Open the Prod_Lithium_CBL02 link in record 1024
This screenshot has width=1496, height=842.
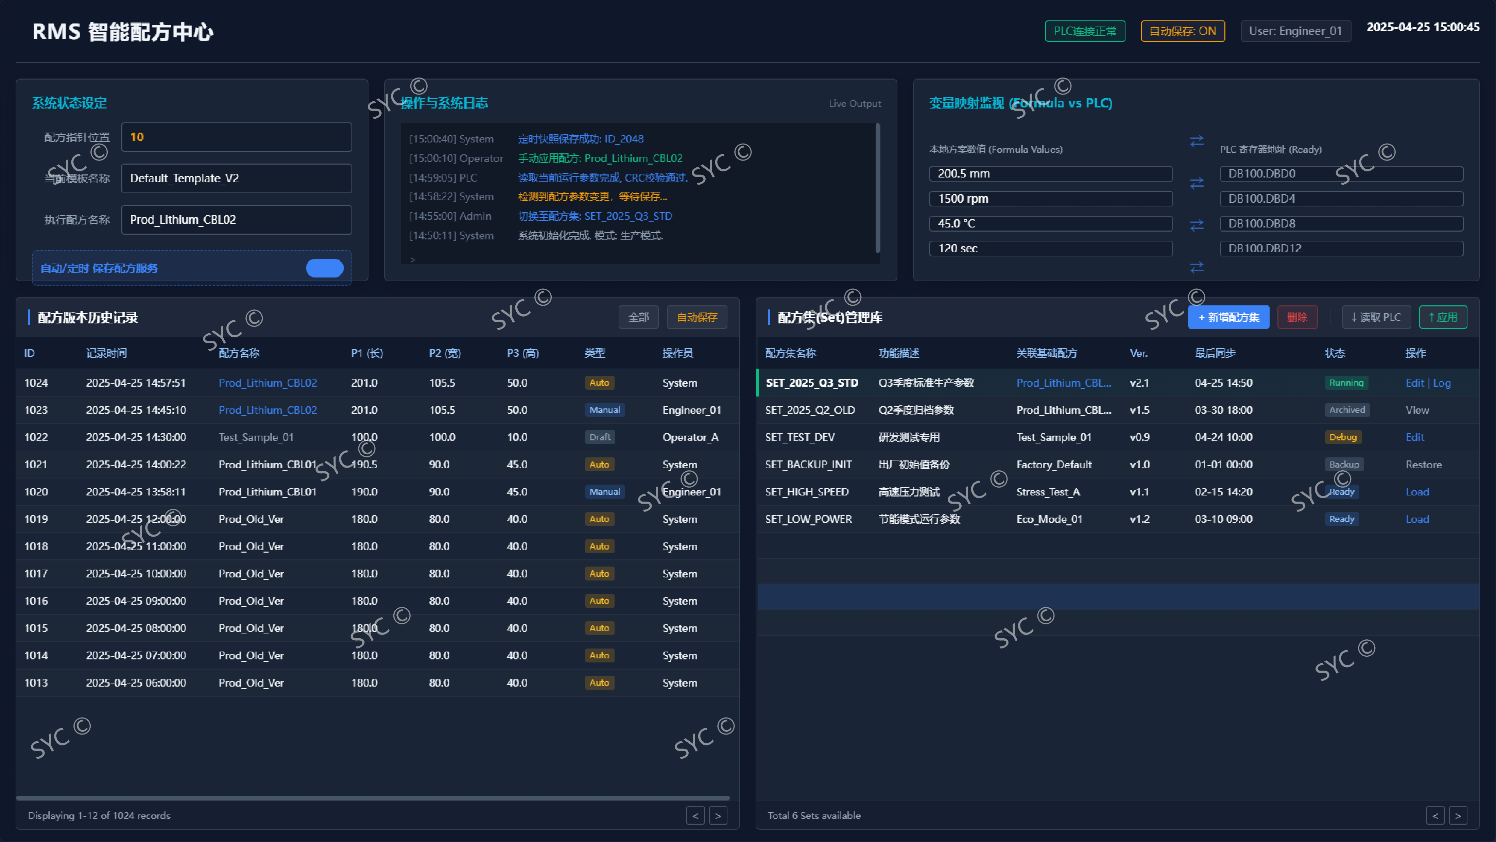[268, 383]
